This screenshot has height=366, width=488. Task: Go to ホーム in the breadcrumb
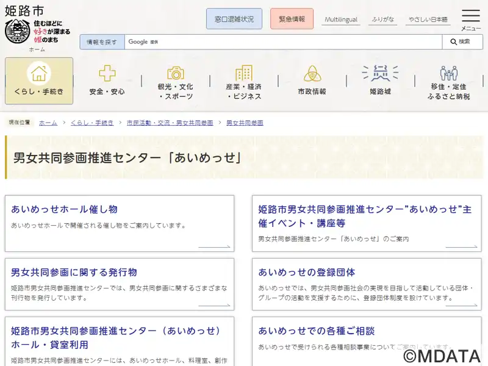tap(48, 123)
